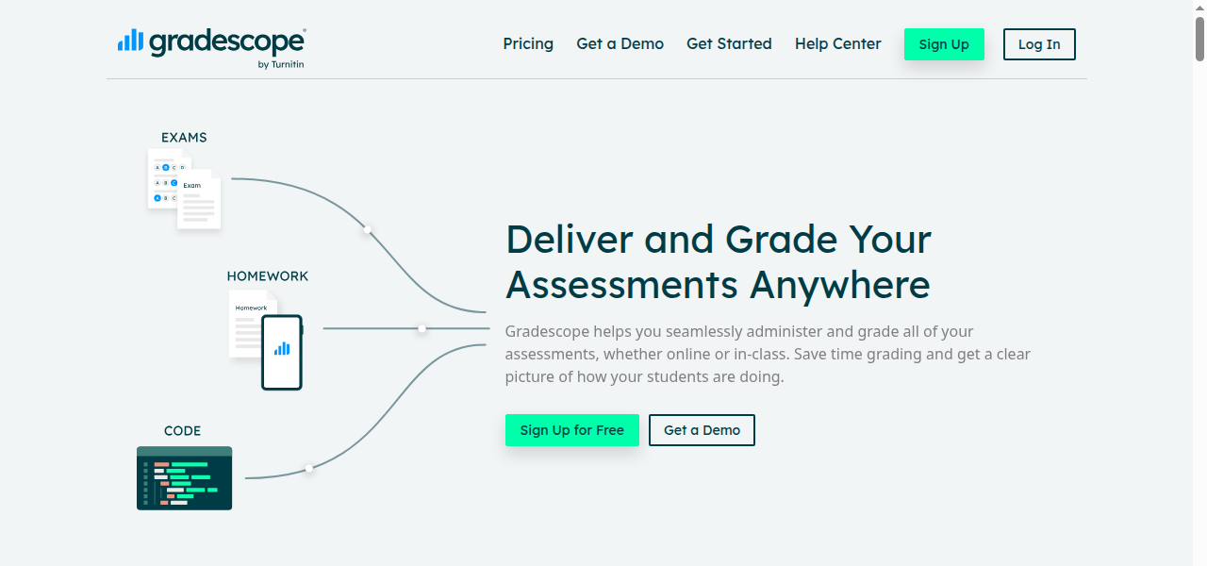Click the outlined Get a Demo button
This screenshot has width=1207, height=566.
click(702, 430)
